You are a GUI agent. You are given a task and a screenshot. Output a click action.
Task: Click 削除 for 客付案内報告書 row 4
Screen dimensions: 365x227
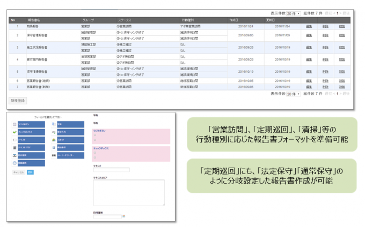(x=325, y=59)
